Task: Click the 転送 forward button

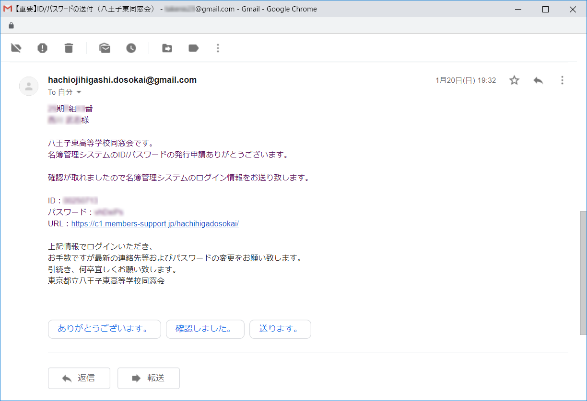Action: click(x=149, y=378)
